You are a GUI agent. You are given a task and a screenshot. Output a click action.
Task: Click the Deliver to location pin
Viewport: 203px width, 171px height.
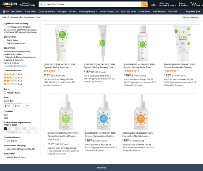click(21, 5)
